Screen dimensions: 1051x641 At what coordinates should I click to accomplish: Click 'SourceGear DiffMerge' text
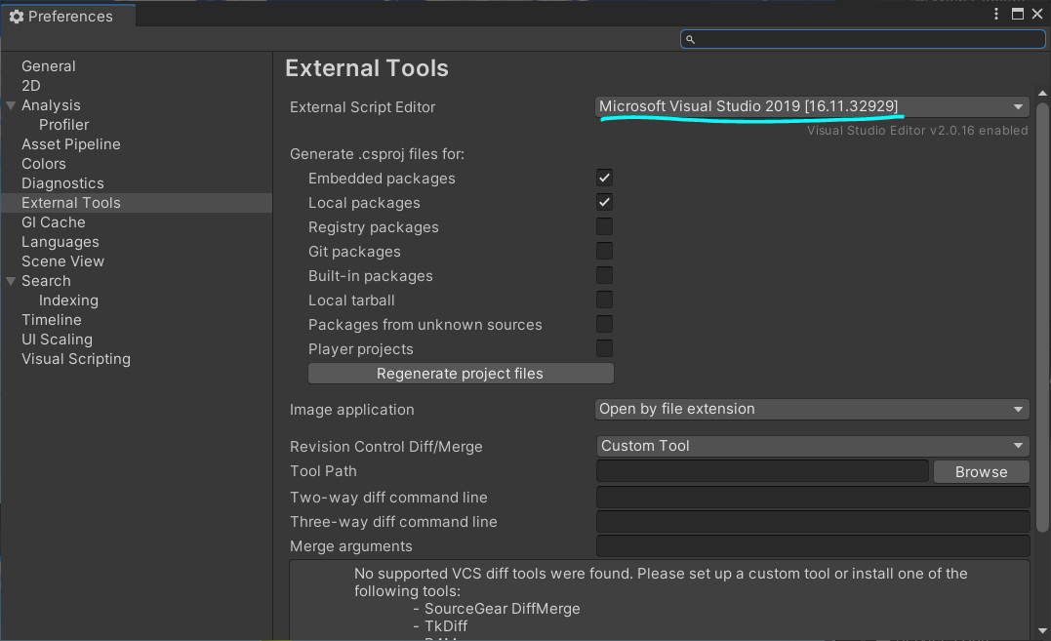click(x=502, y=609)
